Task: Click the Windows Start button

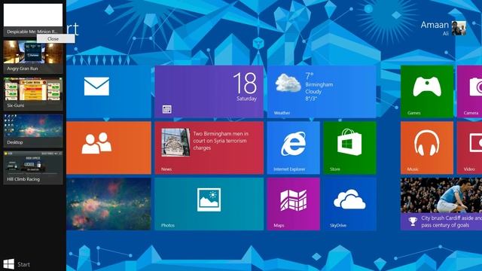Action: coord(17,264)
